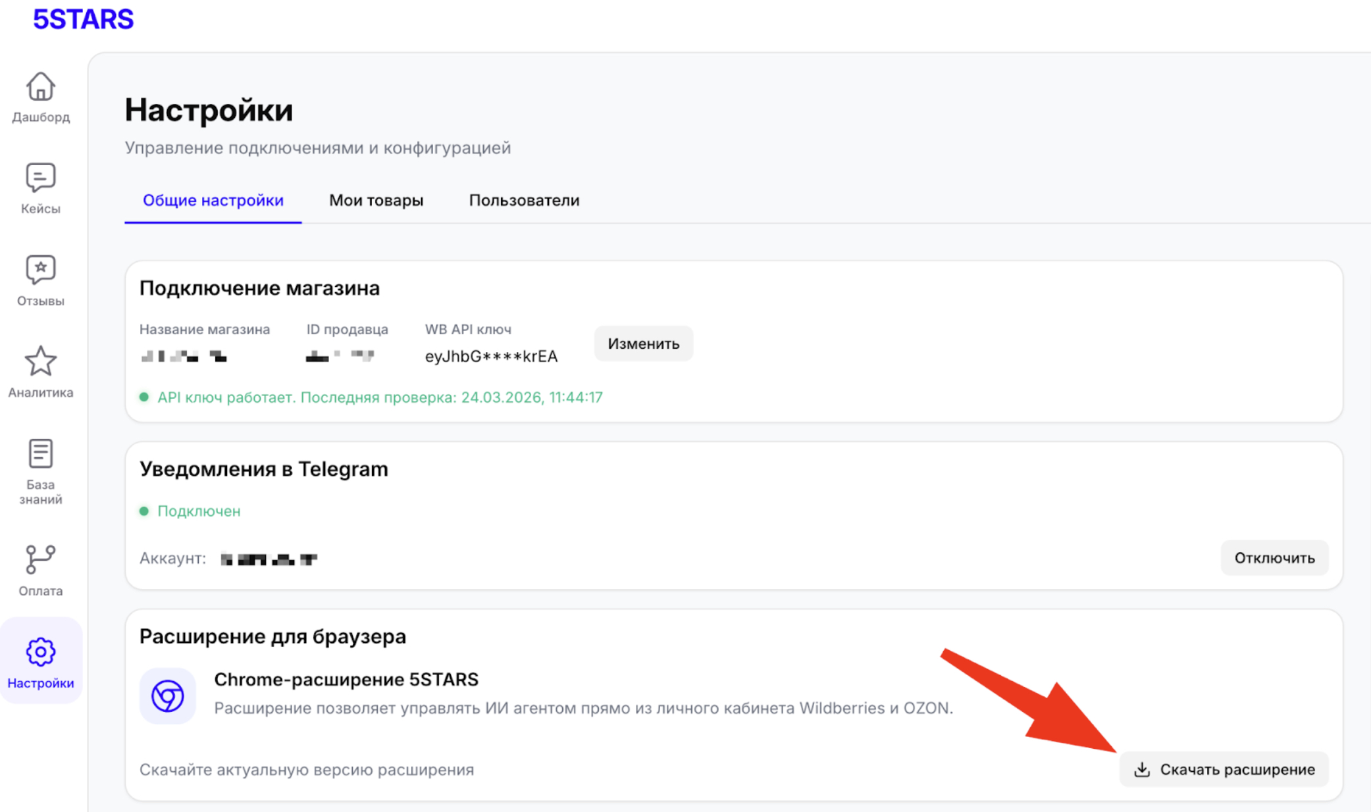1371x812 pixels.
Task: Click Расширение для браузера heading
Action: pos(272,636)
